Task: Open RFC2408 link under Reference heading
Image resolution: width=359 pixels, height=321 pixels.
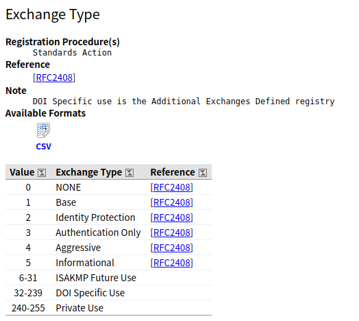Action: [54, 78]
